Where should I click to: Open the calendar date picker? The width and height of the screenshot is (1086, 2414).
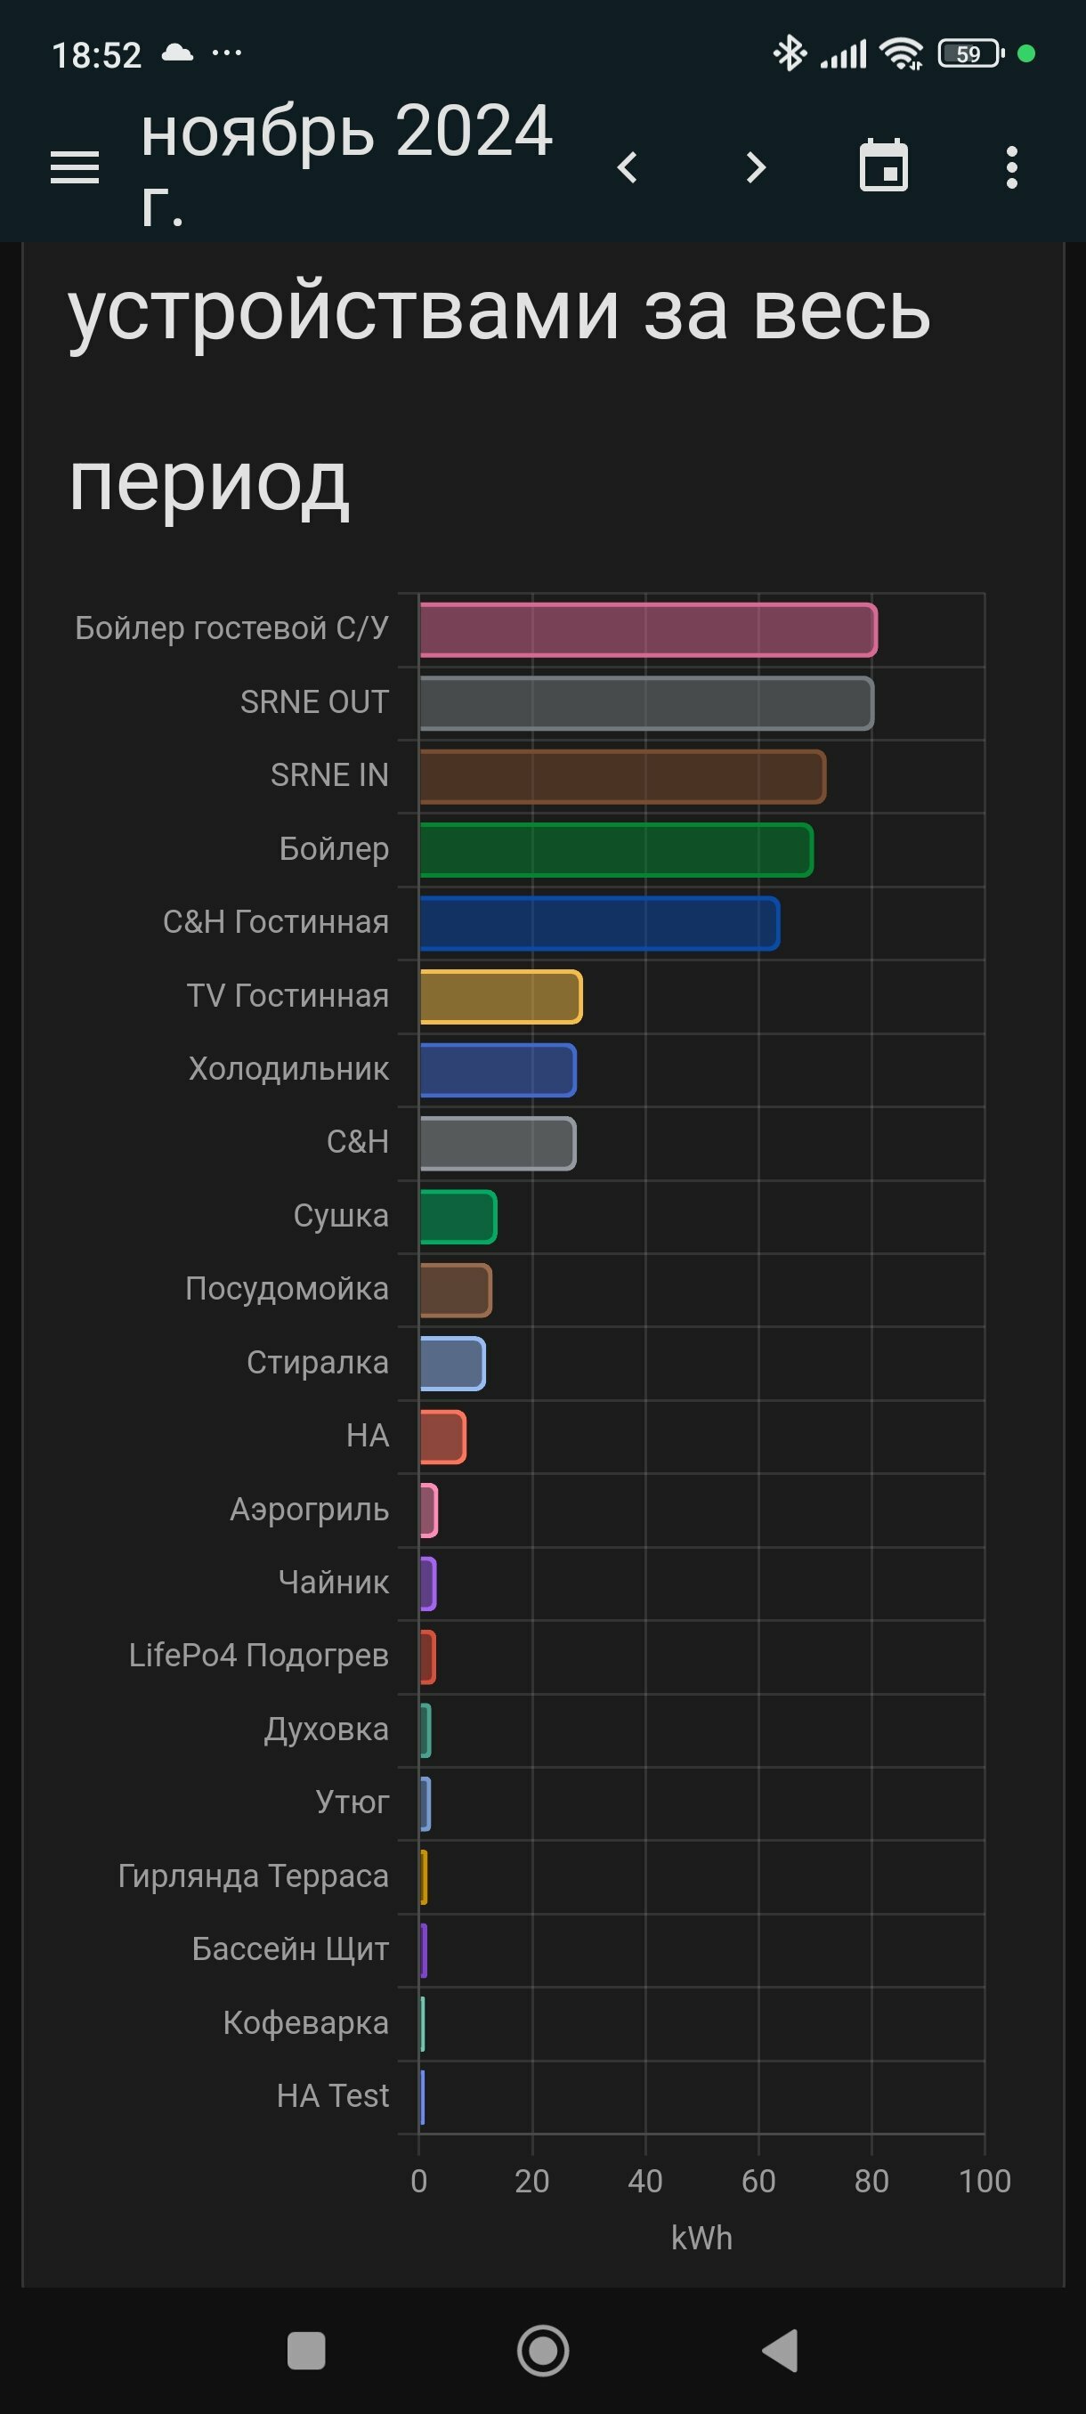click(x=884, y=166)
